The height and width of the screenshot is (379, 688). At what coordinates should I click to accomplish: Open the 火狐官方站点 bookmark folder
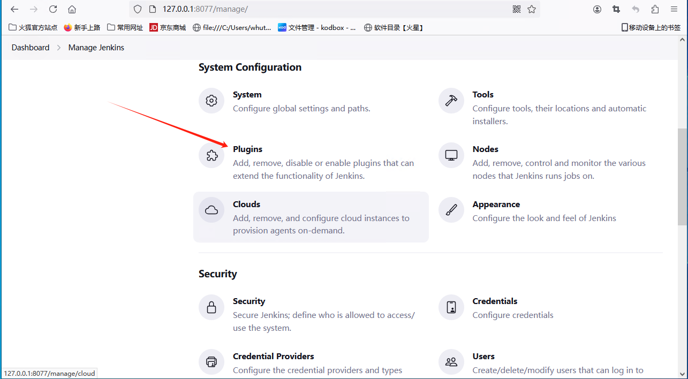[x=33, y=27]
